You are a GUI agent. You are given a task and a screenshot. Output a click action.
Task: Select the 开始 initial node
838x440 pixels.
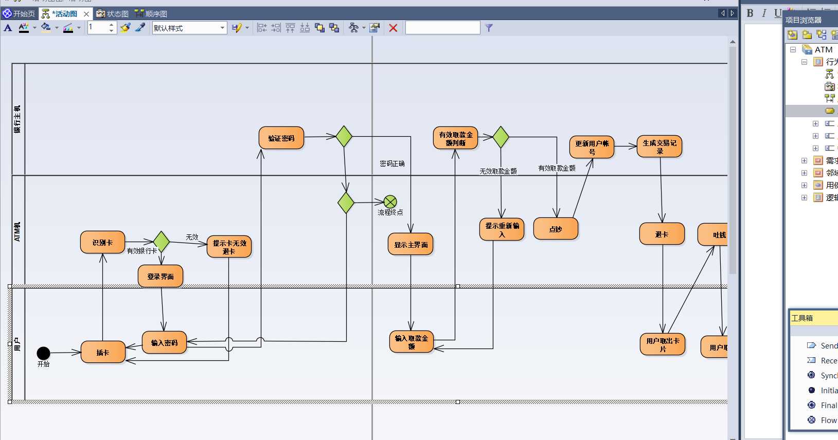pyautogui.click(x=43, y=353)
